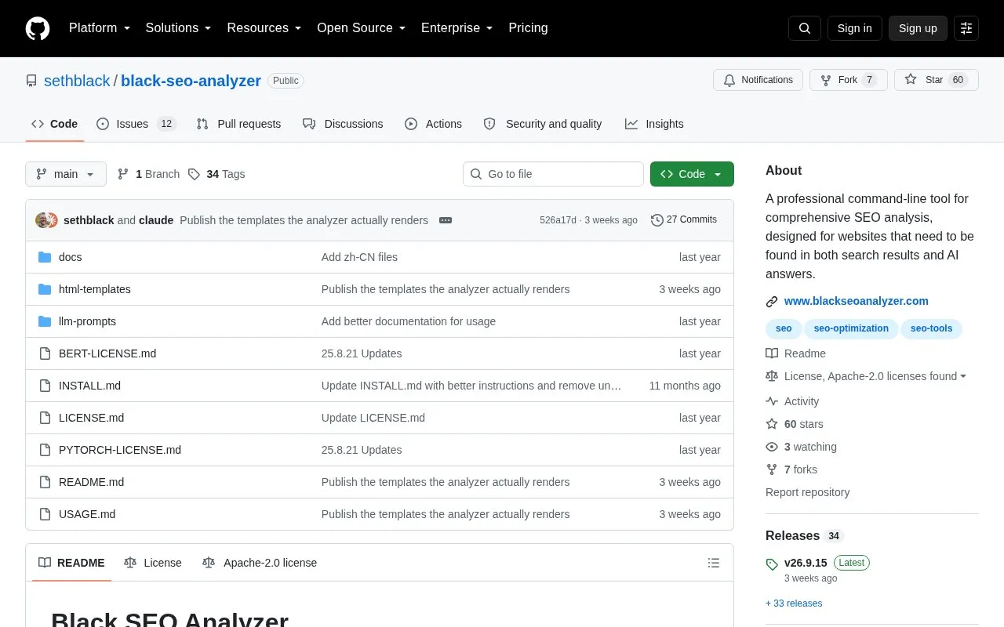Switch to the Issues tab
The image size is (1004, 627).
[x=136, y=124]
